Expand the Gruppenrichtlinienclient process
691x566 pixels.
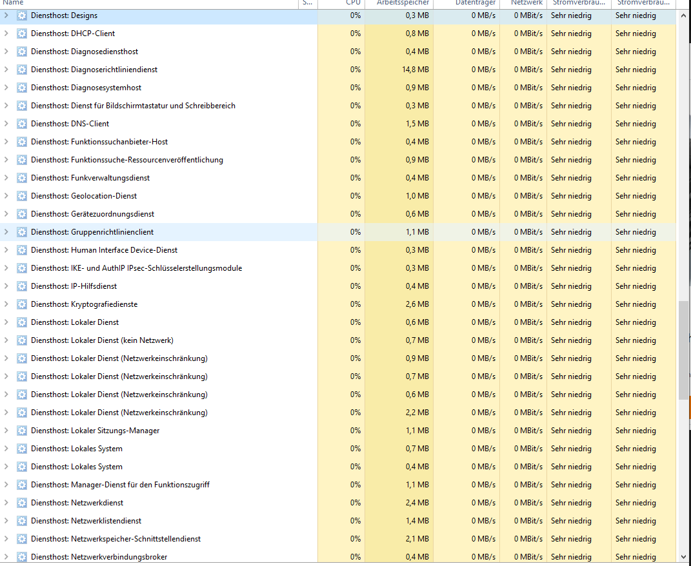click(x=6, y=232)
